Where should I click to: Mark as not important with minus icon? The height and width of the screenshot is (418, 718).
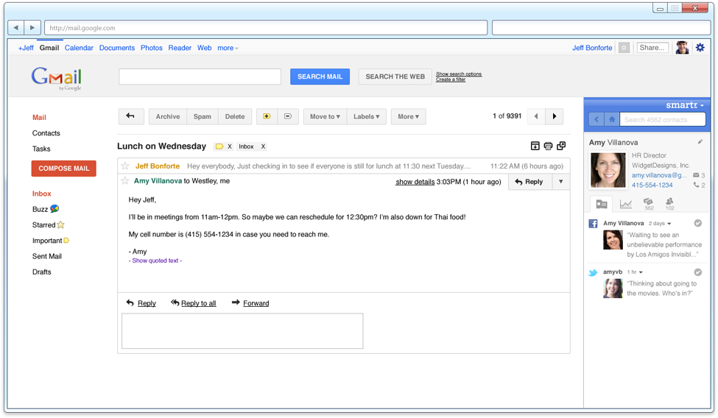(x=288, y=116)
